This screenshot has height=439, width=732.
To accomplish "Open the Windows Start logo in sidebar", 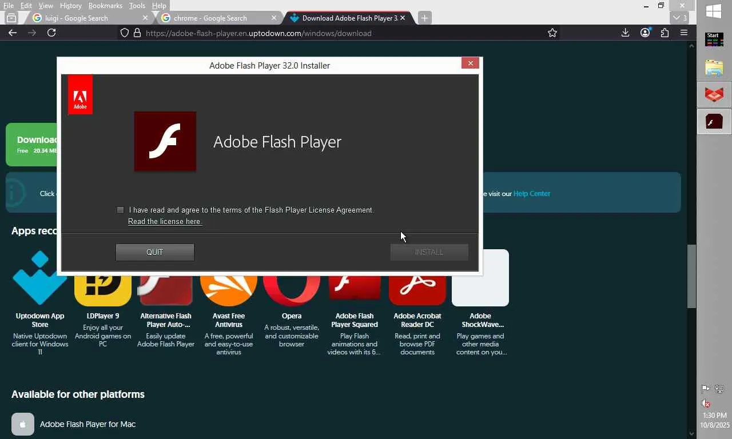I will [x=714, y=11].
